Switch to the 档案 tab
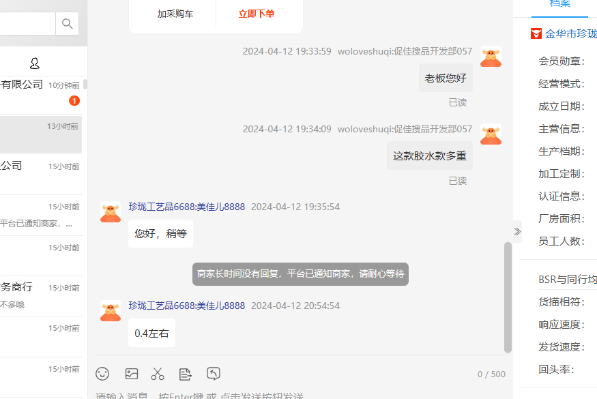Image resolution: width=597 pixels, height=399 pixels. [559, 5]
